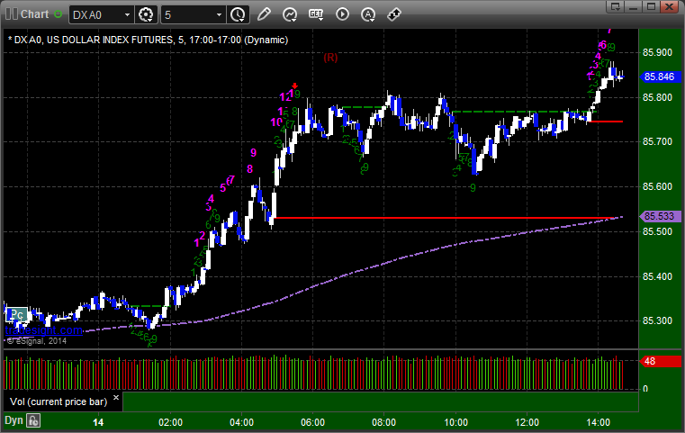Select the pencil drawing tool
This screenshot has width=685, height=433.
click(x=264, y=14)
